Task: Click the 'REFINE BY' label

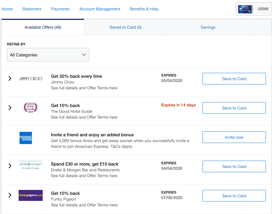Action: coord(16,44)
